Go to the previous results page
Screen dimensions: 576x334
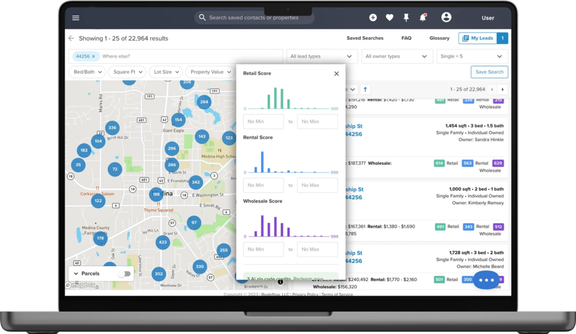492,89
